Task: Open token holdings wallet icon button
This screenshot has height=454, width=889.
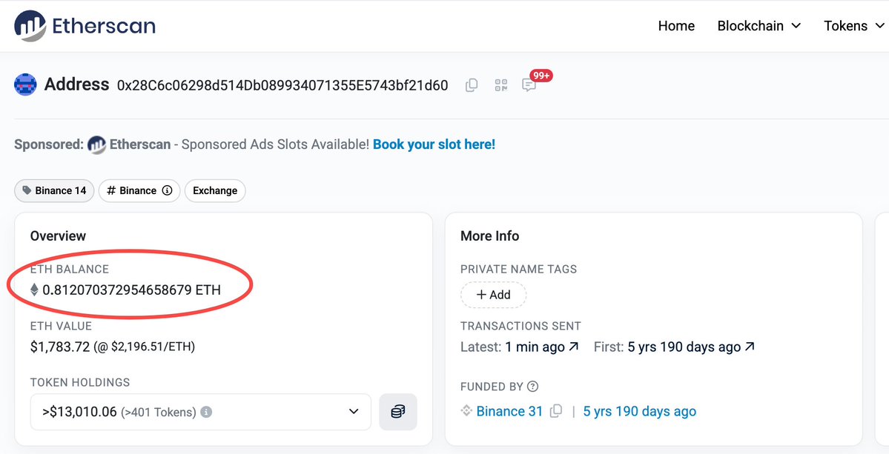Action: (x=398, y=412)
